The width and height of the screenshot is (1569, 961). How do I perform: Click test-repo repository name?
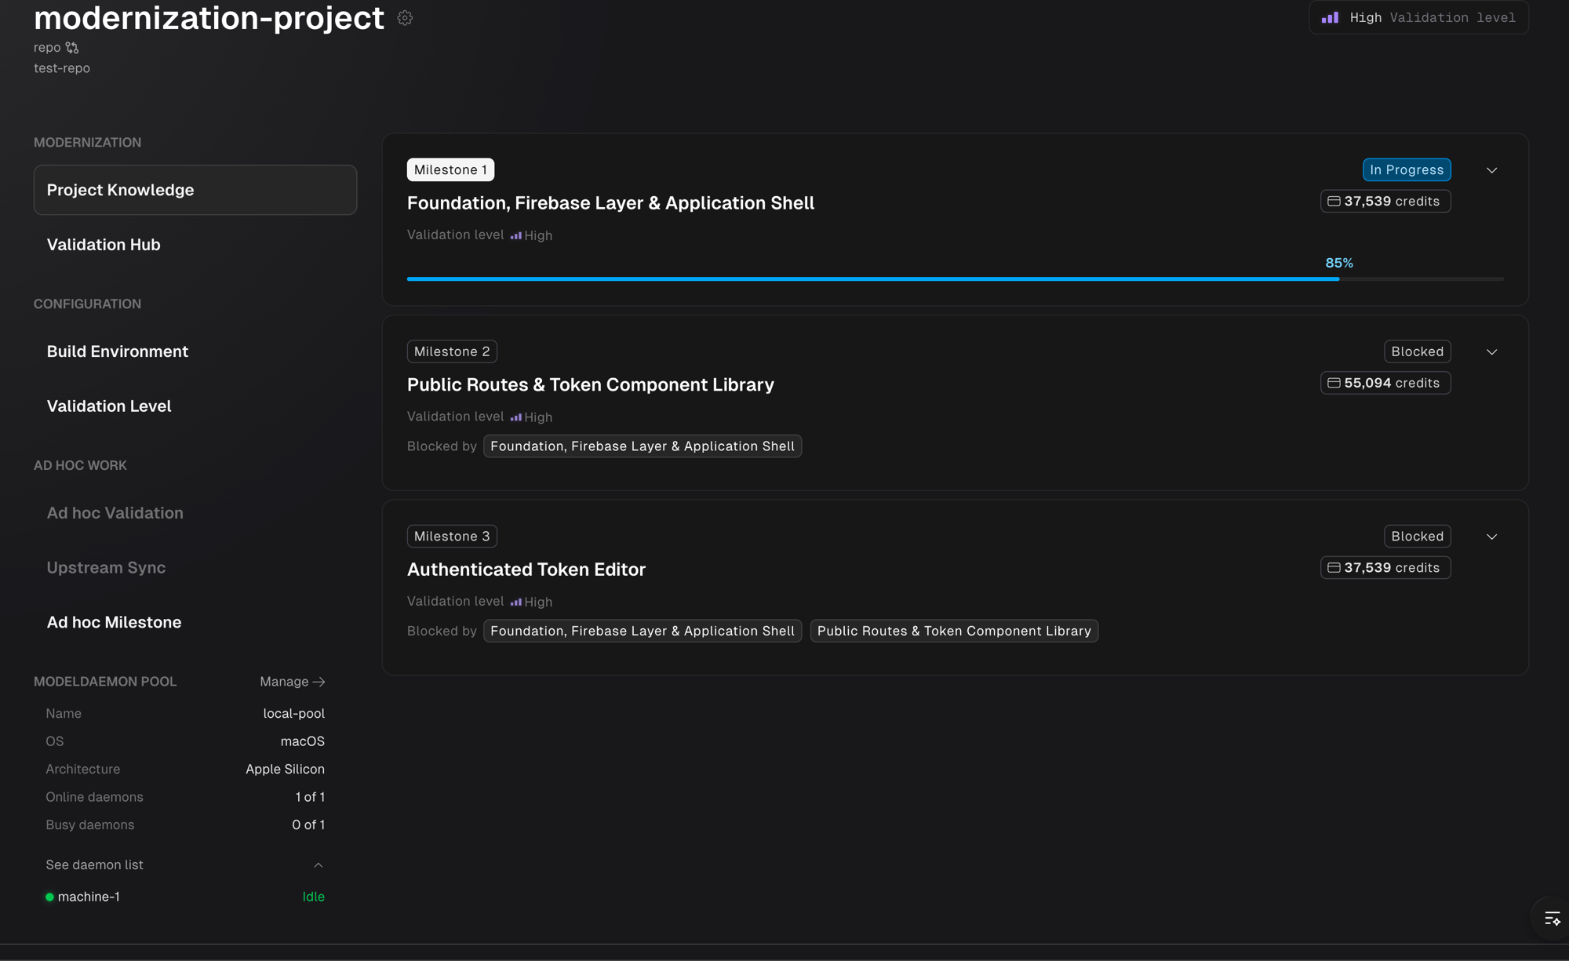(62, 68)
